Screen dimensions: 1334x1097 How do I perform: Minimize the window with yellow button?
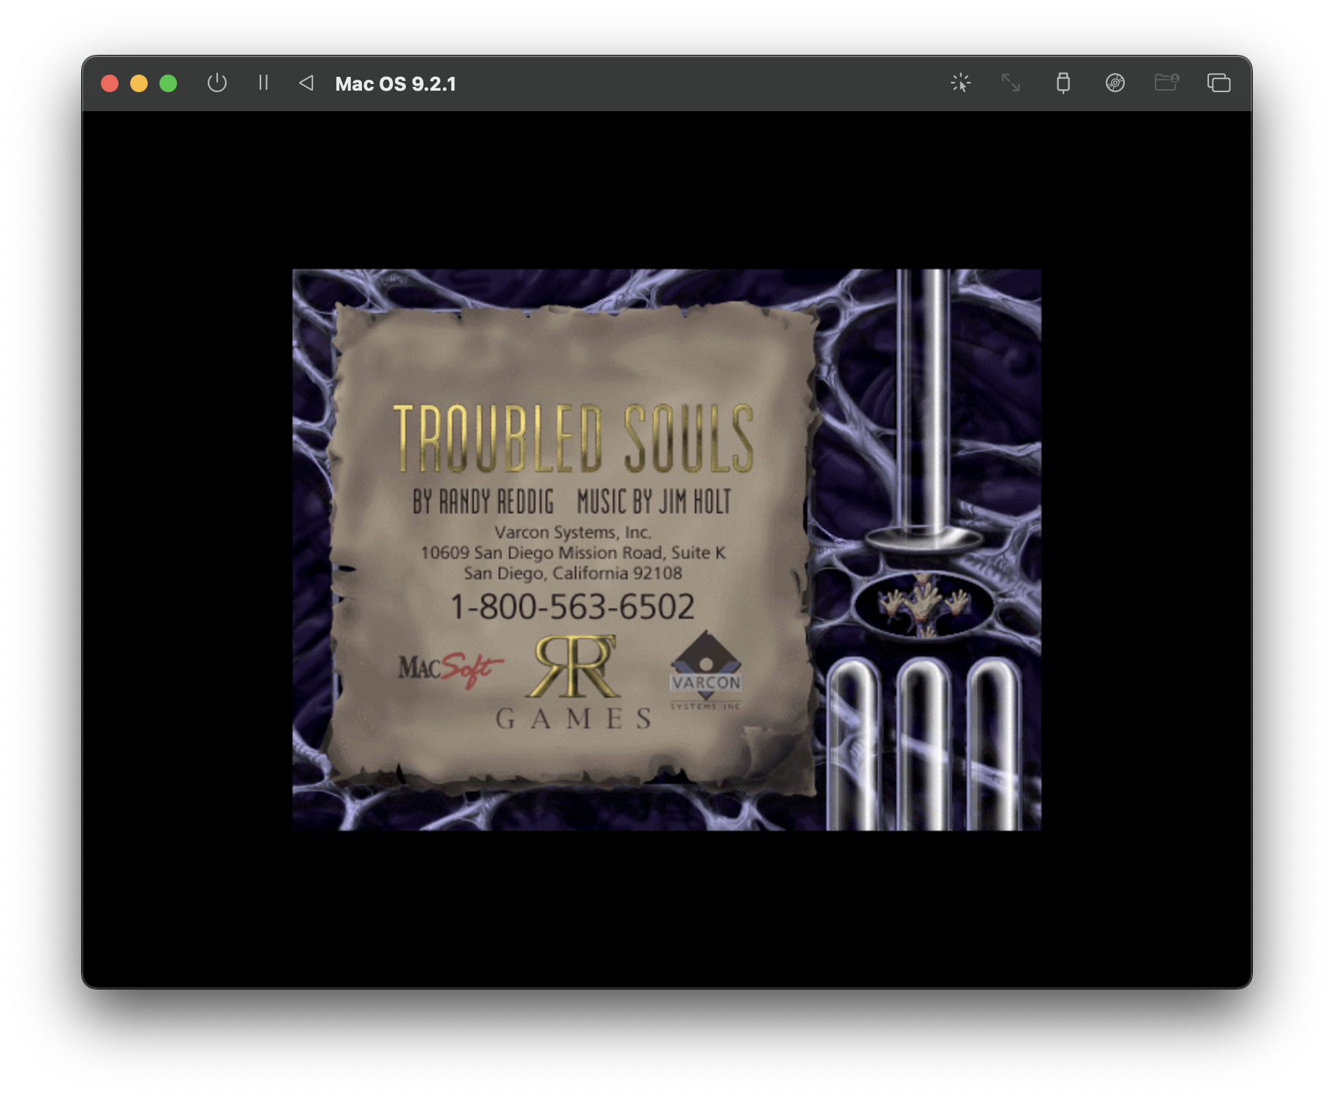(139, 83)
